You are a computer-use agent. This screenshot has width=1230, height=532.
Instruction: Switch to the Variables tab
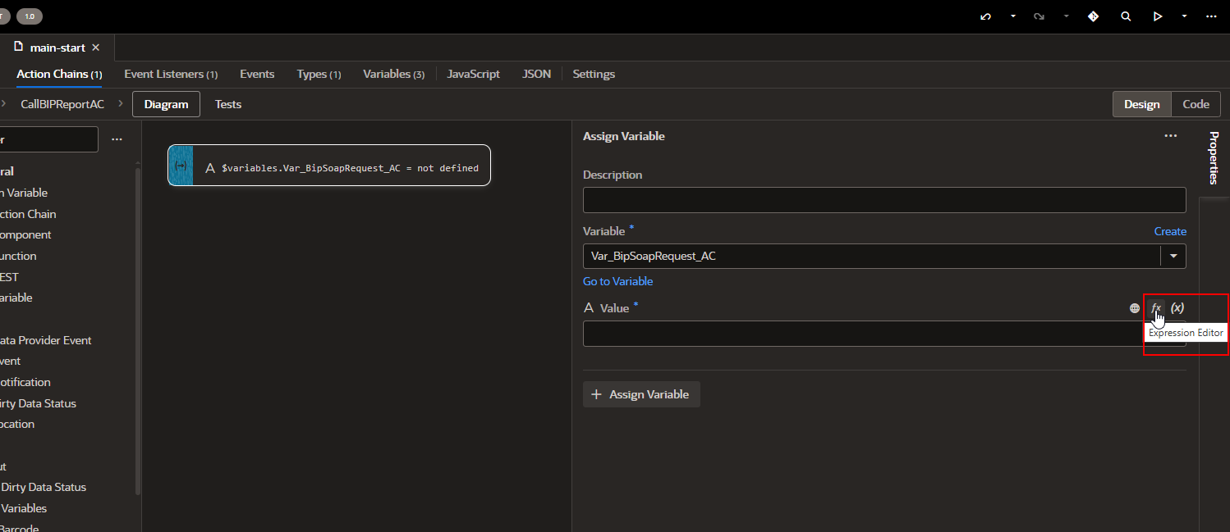point(393,74)
